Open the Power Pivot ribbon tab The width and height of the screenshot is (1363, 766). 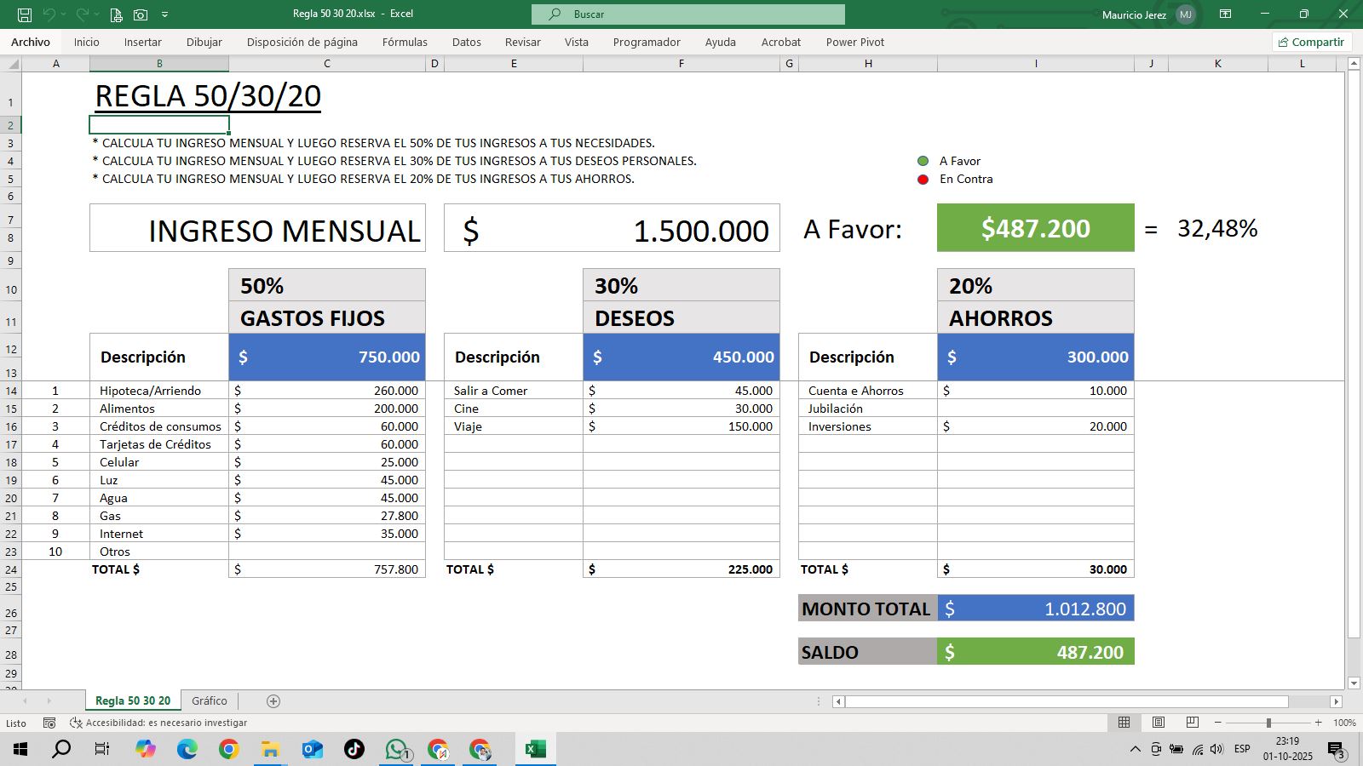[854, 42]
